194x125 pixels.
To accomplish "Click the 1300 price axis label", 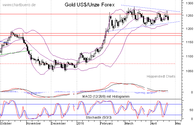I will pyautogui.click(x=188, y=3).
